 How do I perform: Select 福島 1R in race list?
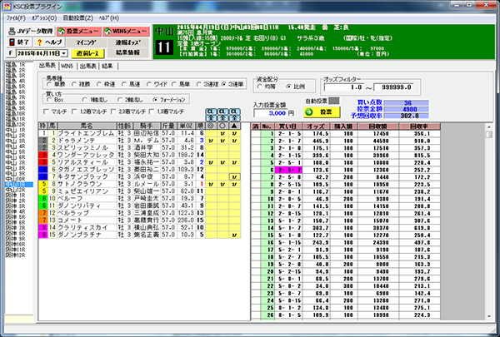point(15,65)
